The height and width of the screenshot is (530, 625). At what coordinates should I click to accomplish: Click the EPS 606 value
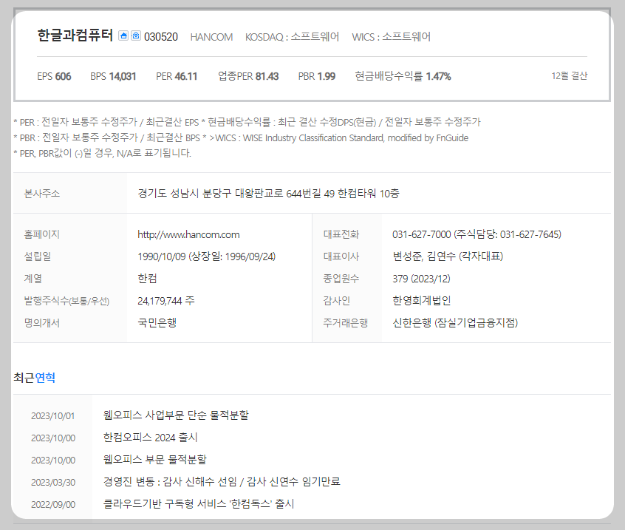coord(54,76)
